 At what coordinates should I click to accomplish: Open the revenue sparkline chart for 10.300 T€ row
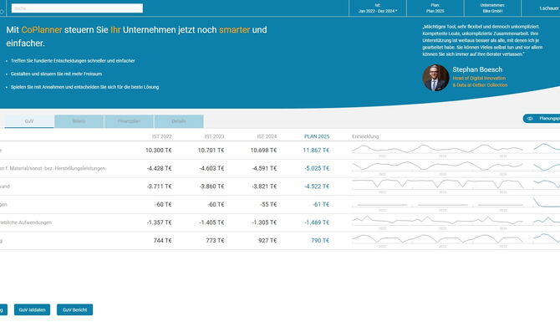437,150
